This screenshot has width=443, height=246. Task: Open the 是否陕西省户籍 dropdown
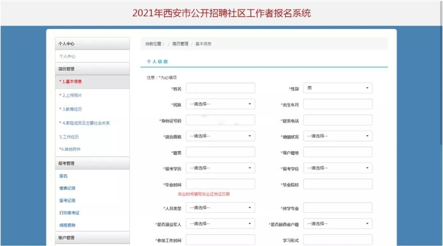[x=338, y=224]
